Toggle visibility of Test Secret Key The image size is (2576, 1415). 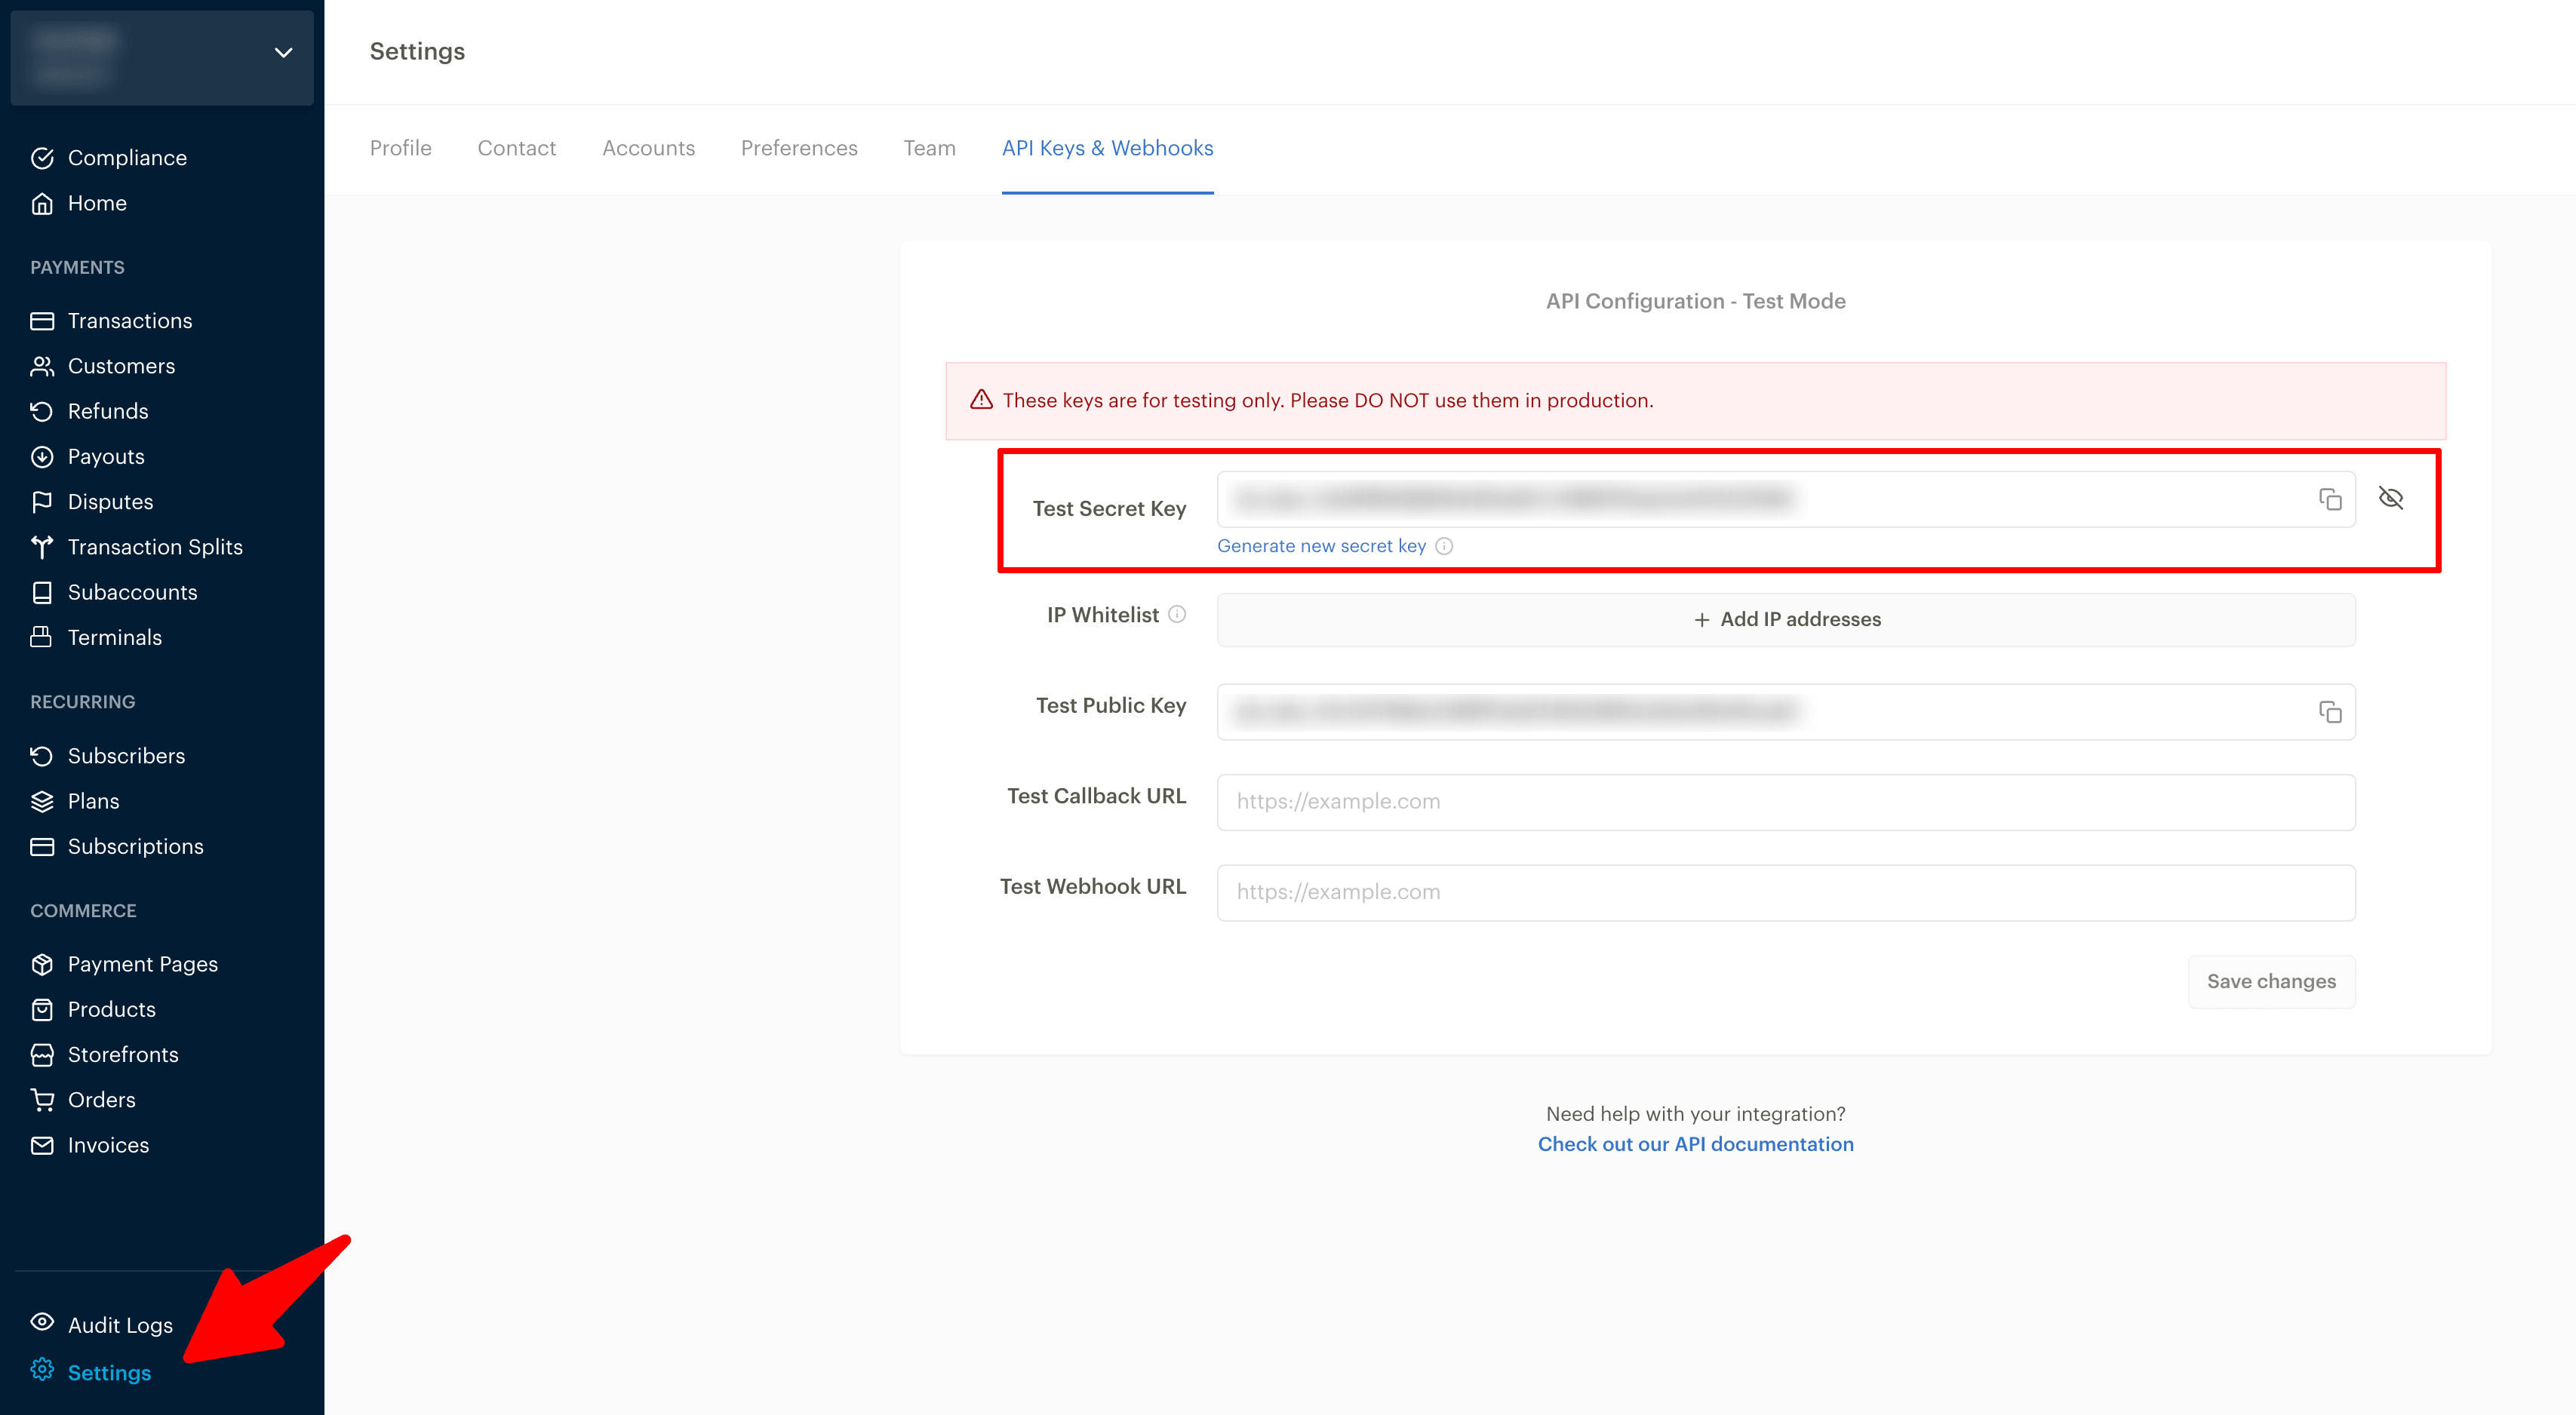[x=2391, y=498]
